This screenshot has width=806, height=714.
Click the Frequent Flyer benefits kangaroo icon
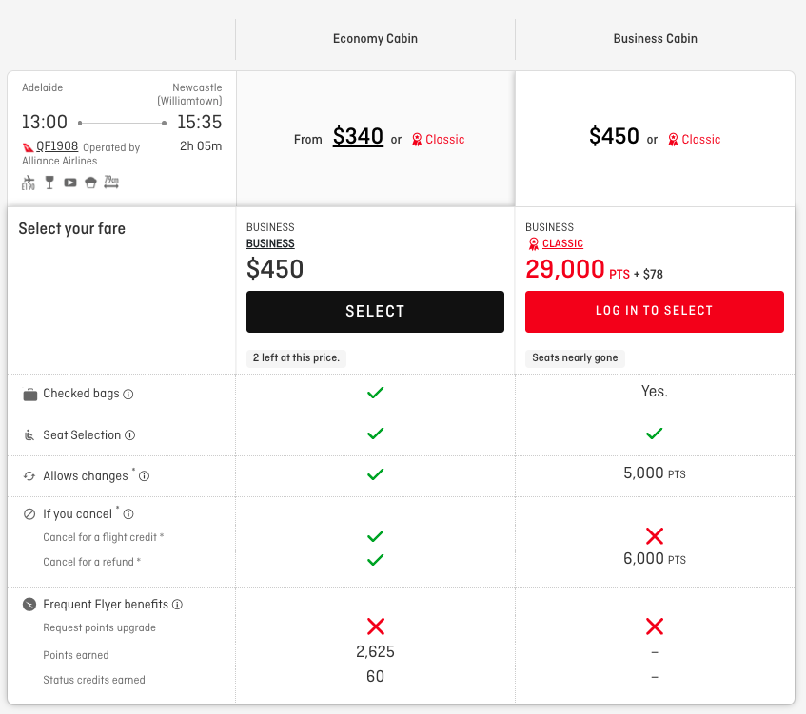coord(29,605)
